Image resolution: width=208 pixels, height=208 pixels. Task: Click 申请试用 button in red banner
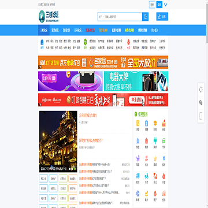click(x=138, y=99)
